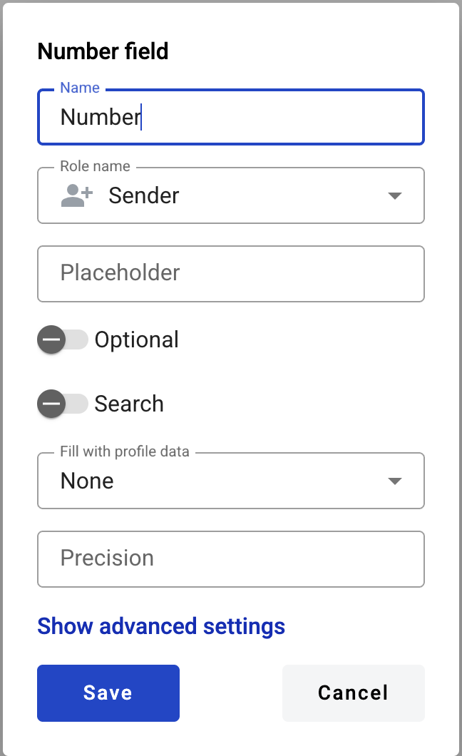Toggle the Optional setting on
The image size is (462, 756).
63,339
